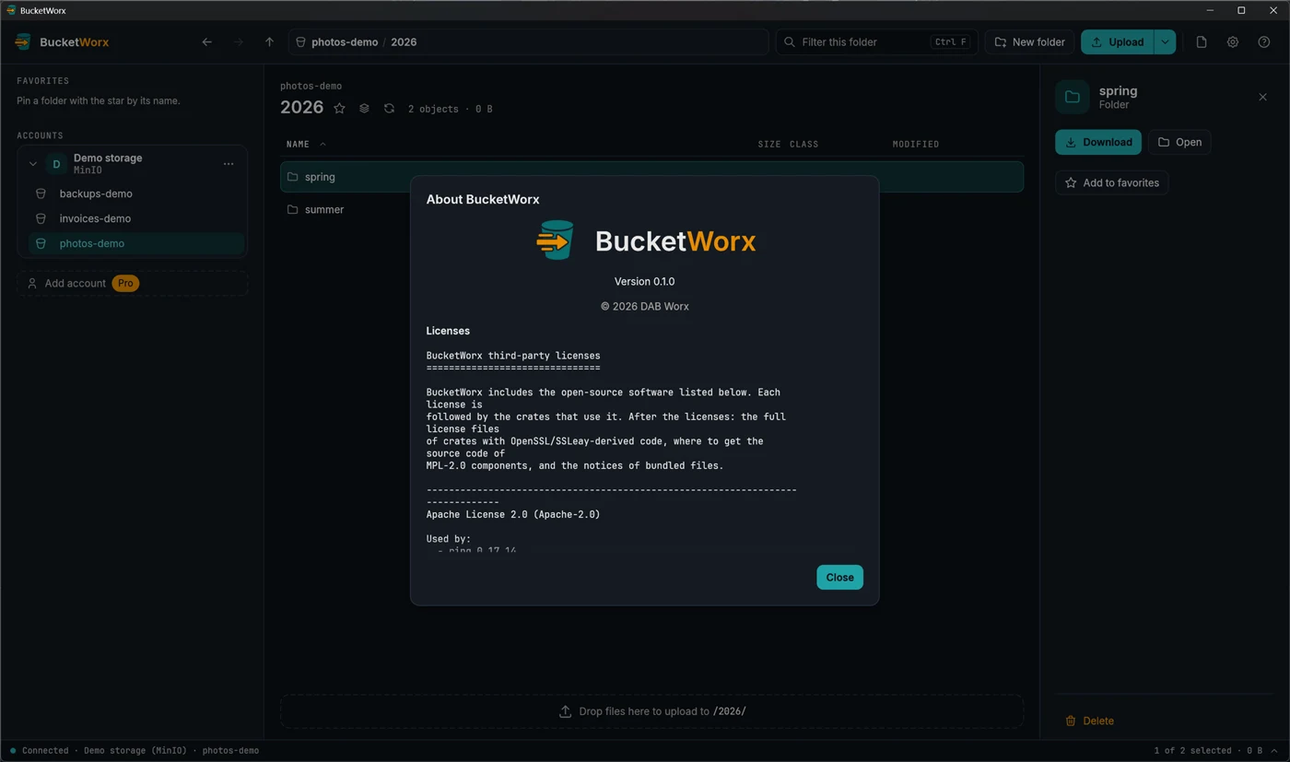Screen dimensions: 1290x762
Task: Close the About BucketWorx dialog
Action: (839, 578)
